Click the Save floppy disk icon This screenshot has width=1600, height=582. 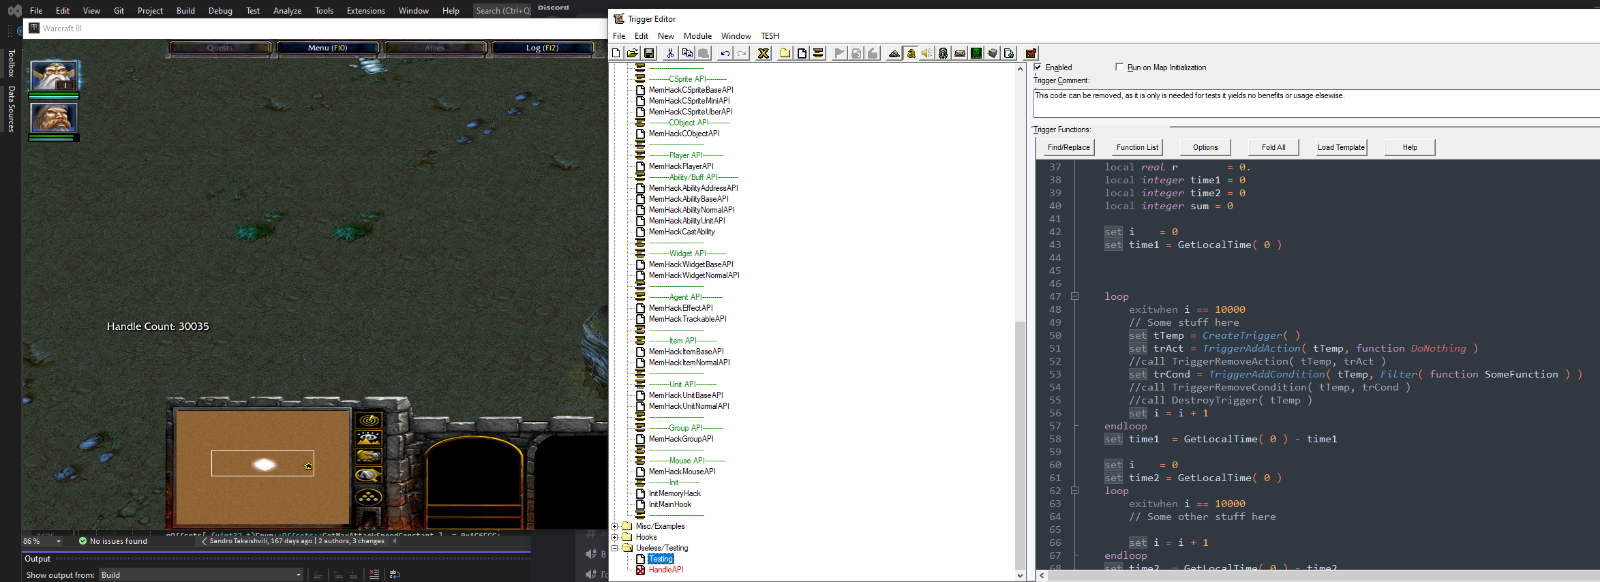pos(649,53)
